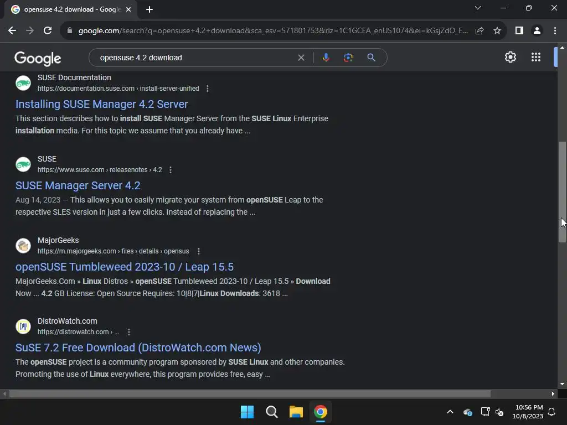The width and height of the screenshot is (567, 425).
Task: Click the MajorGeeks site favicon
Action: pyautogui.click(x=23, y=246)
